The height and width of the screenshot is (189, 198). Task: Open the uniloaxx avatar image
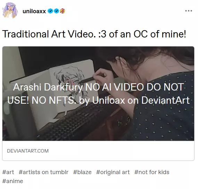(10, 10)
